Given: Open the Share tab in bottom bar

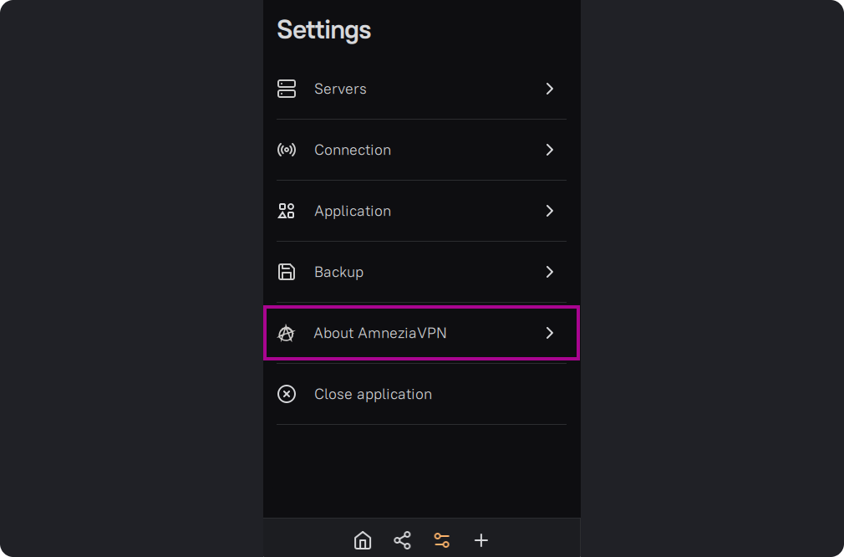Looking at the screenshot, I should [402, 540].
